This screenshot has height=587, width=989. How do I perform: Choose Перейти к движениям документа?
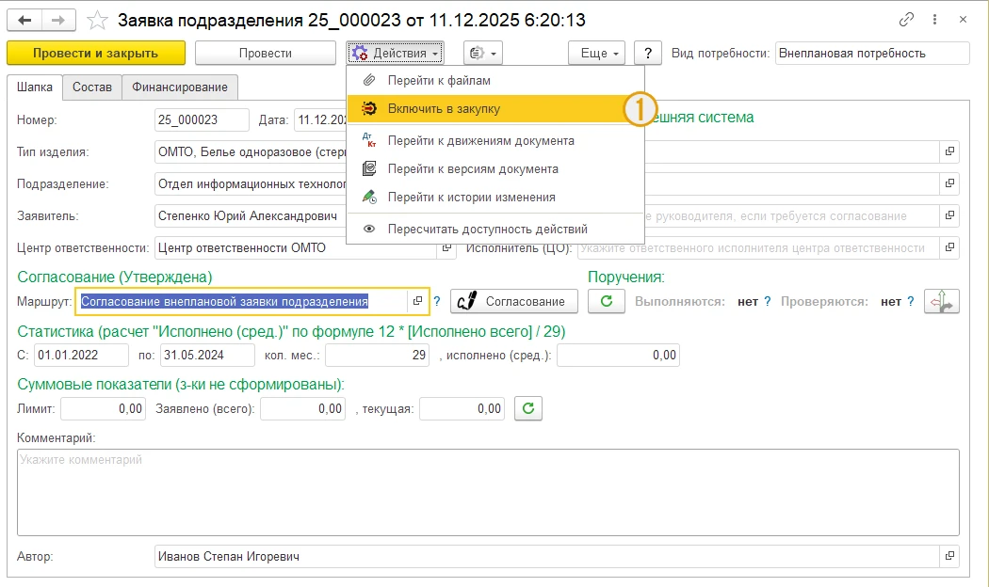(x=495, y=141)
